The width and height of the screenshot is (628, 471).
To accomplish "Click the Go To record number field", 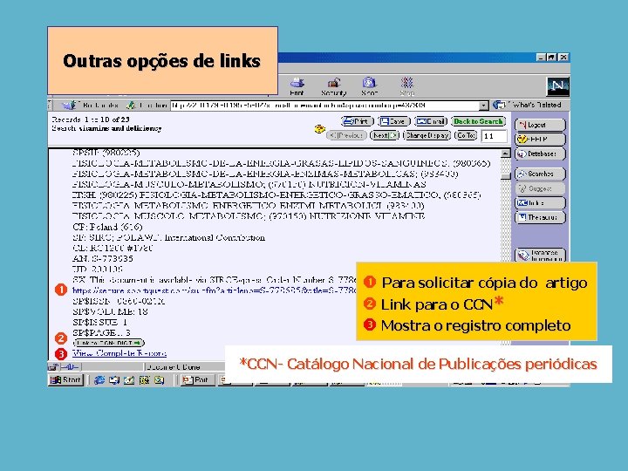I will (494, 136).
